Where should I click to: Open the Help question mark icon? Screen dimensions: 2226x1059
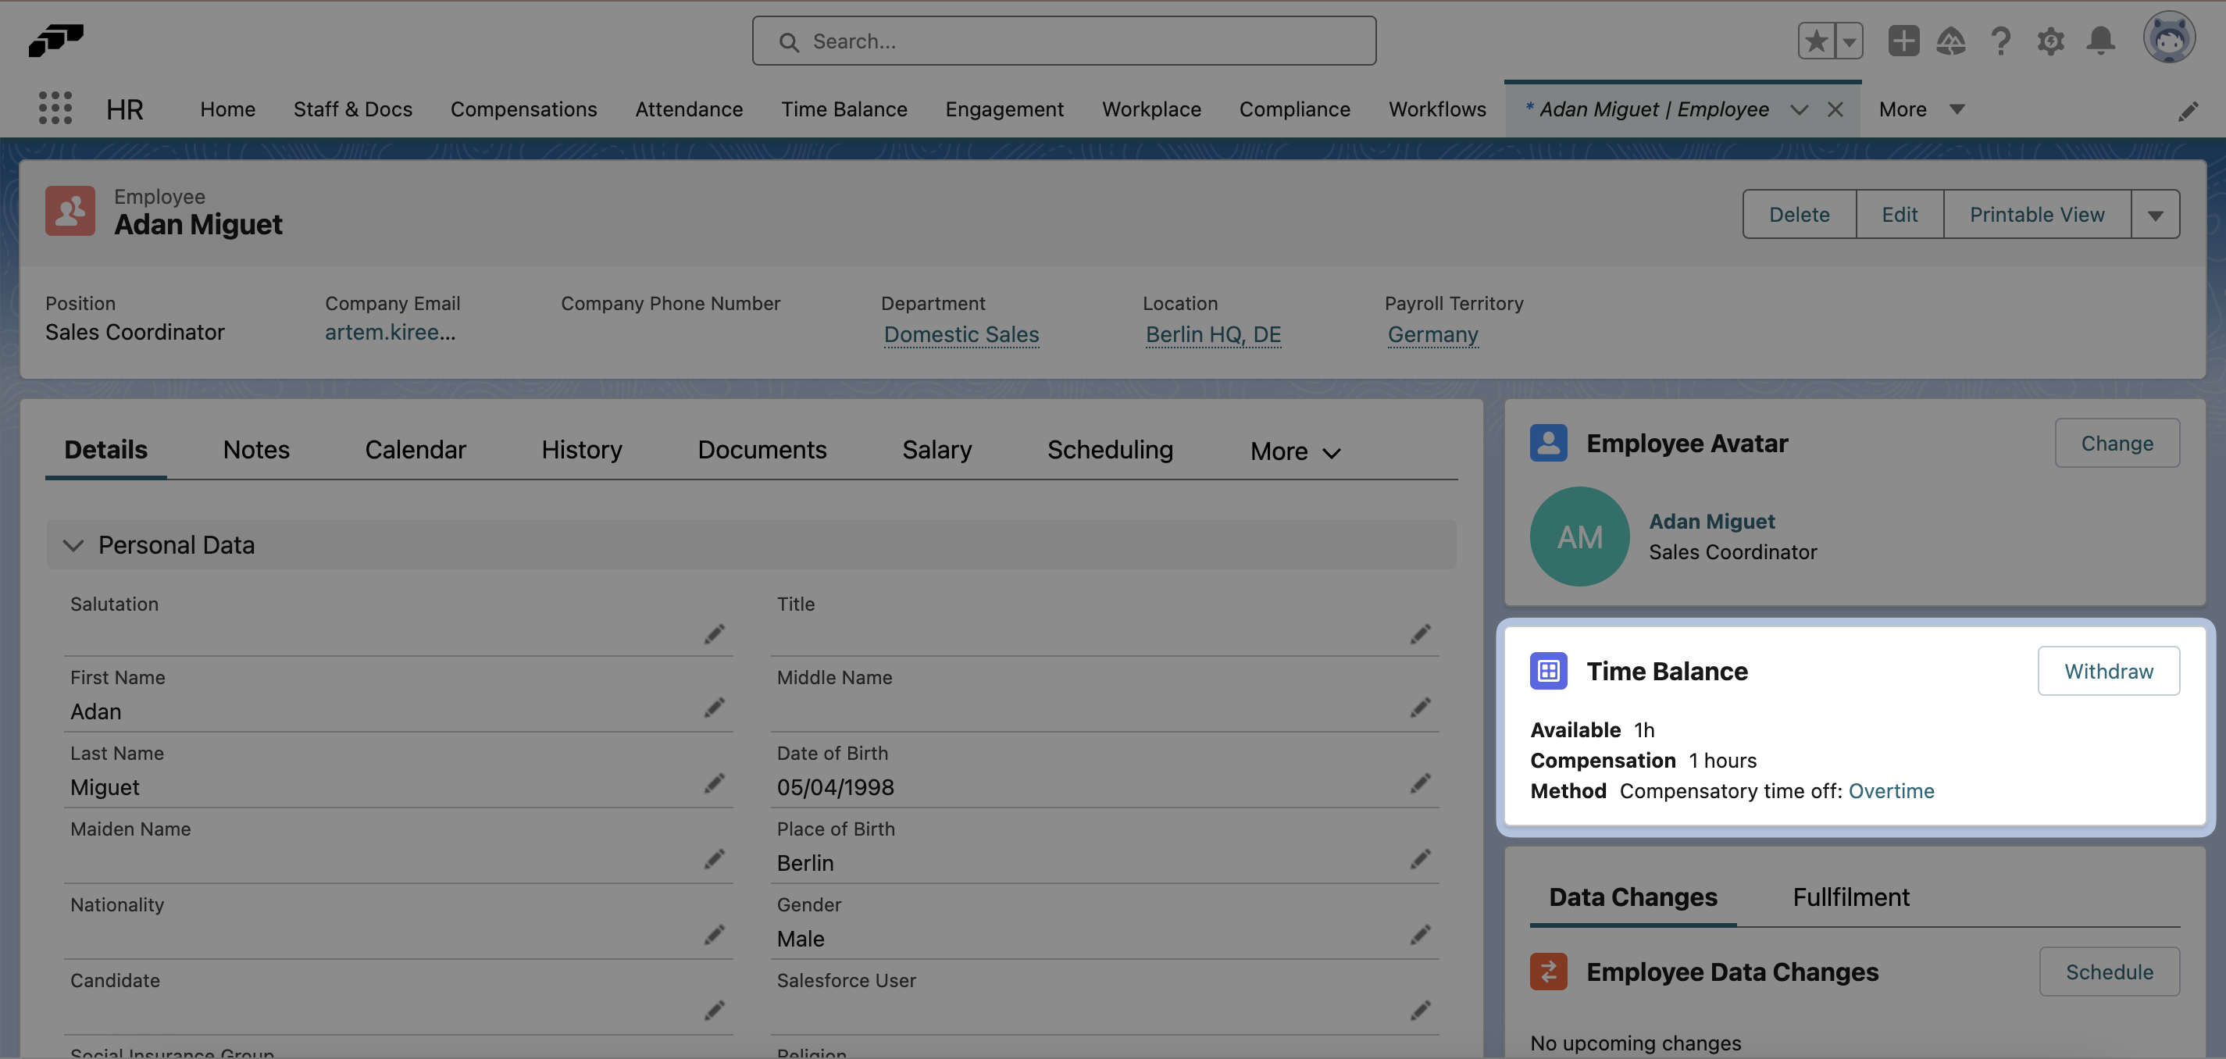coord(2000,41)
